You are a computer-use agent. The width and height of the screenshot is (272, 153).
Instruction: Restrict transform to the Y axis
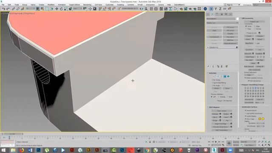[215, 8]
